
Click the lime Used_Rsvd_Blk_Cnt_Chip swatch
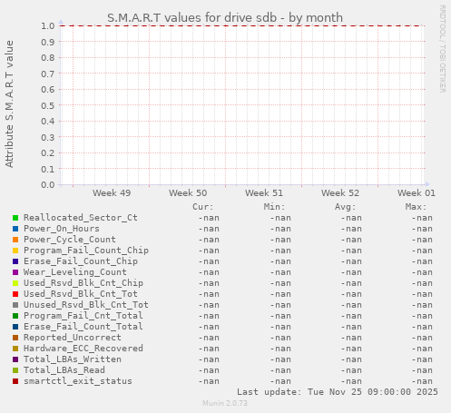tap(15, 283)
